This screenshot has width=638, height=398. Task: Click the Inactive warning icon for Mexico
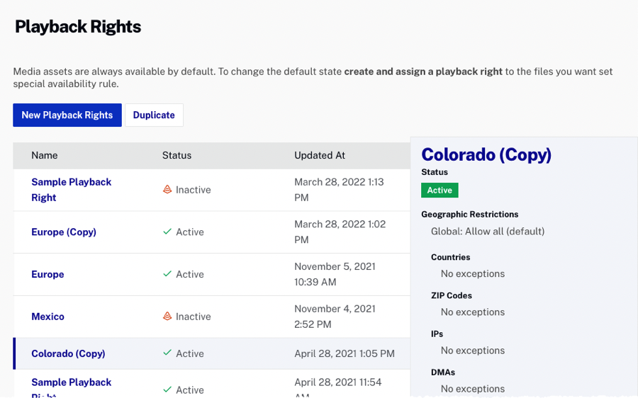167,317
